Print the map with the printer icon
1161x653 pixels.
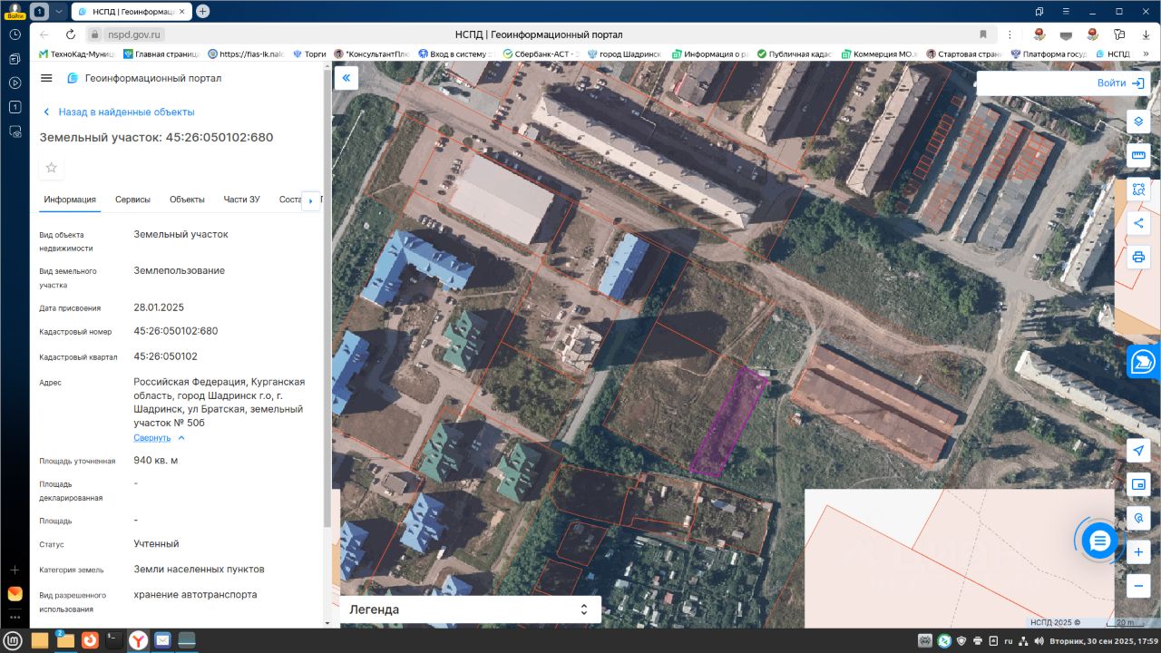1138,257
